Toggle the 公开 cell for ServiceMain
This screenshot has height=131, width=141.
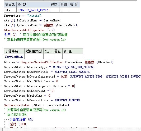pos(48,57)
